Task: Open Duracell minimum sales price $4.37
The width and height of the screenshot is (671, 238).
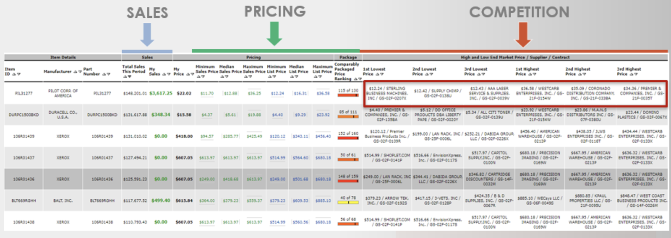Action: [207, 115]
